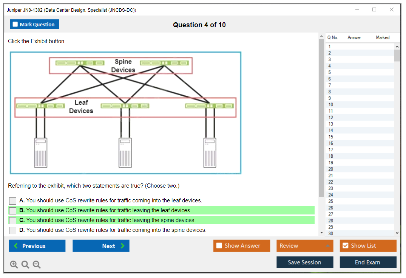Go back with the Previous button
Image resolution: width=406 pixels, height=278 pixels.
[37, 246]
